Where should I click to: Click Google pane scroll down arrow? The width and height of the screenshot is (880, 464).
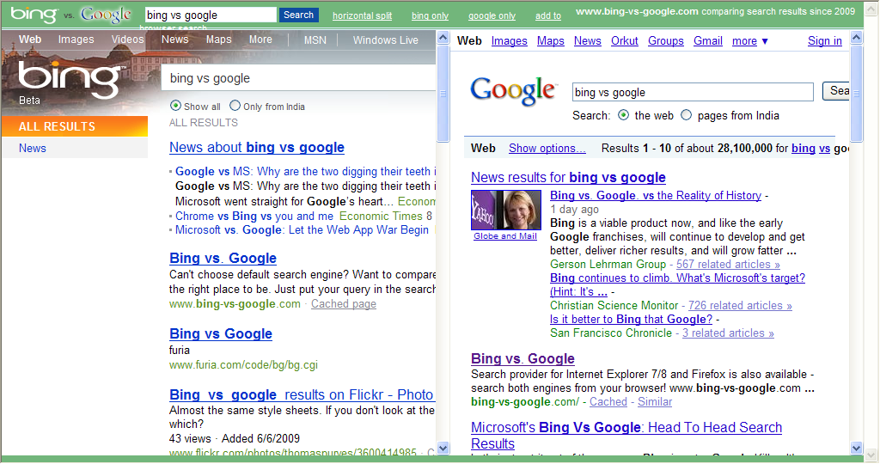click(x=857, y=448)
